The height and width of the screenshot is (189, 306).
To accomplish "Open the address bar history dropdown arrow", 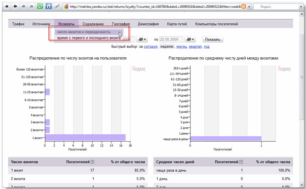I will click(249, 6).
